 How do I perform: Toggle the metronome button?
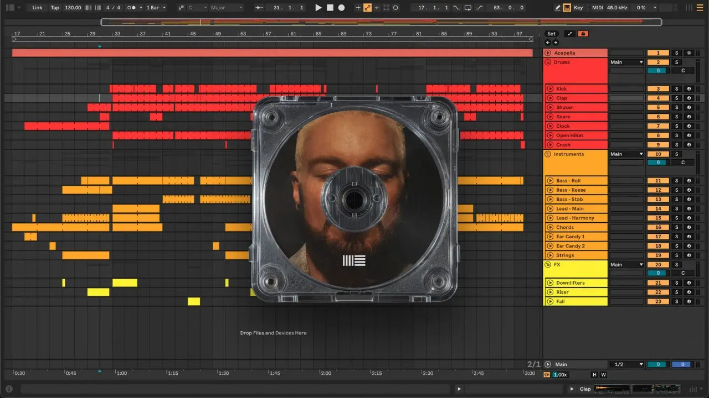click(x=132, y=8)
